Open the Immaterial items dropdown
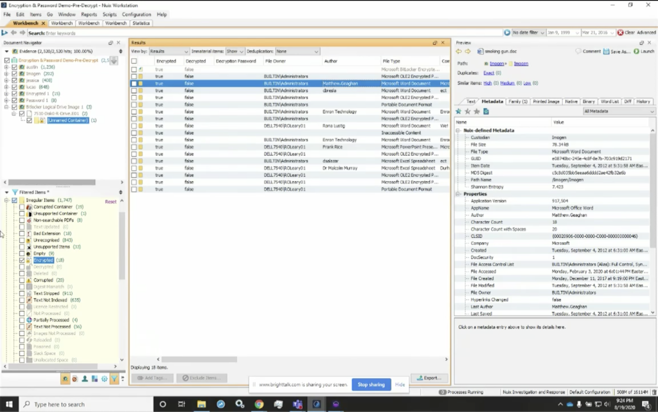This screenshot has height=412, width=658. pos(235,51)
